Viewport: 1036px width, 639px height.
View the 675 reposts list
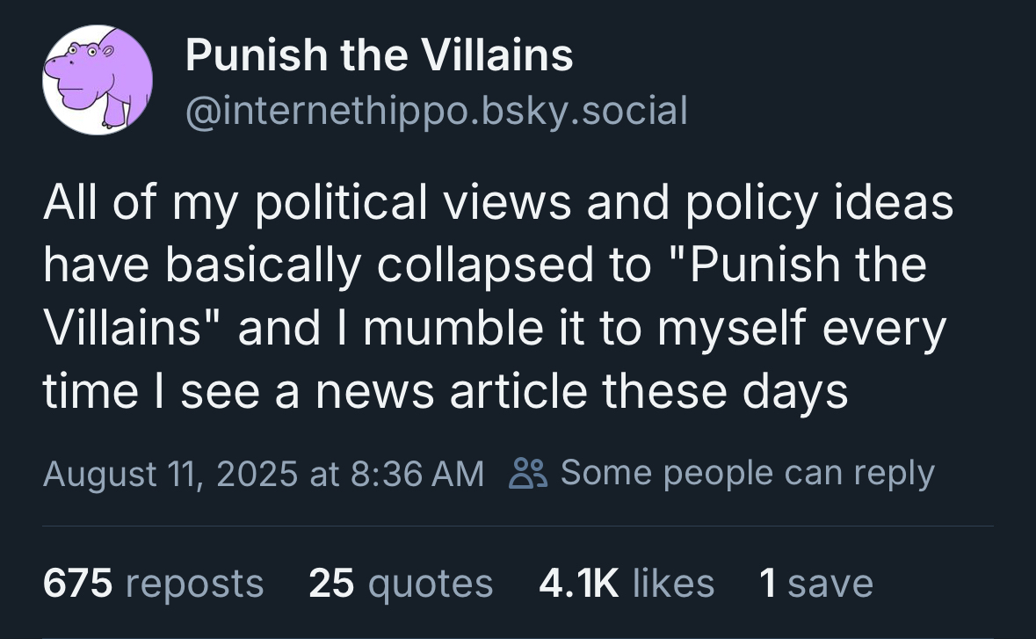153,583
